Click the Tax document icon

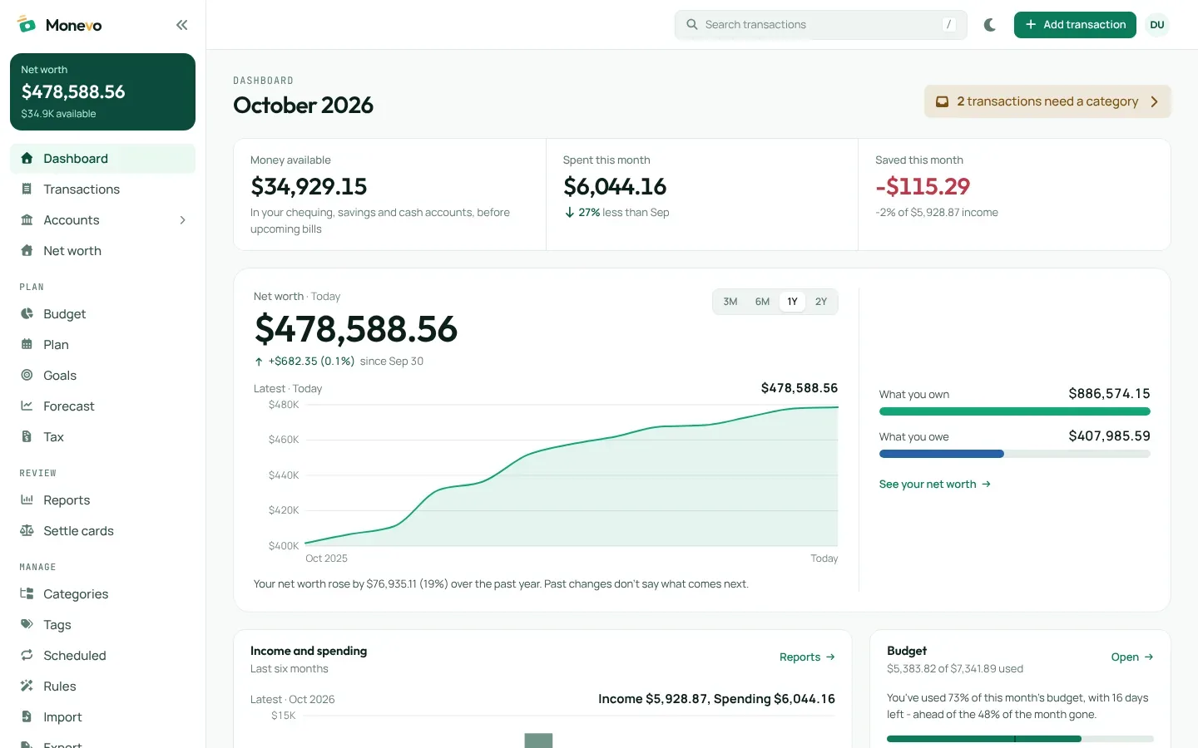point(27,437)
